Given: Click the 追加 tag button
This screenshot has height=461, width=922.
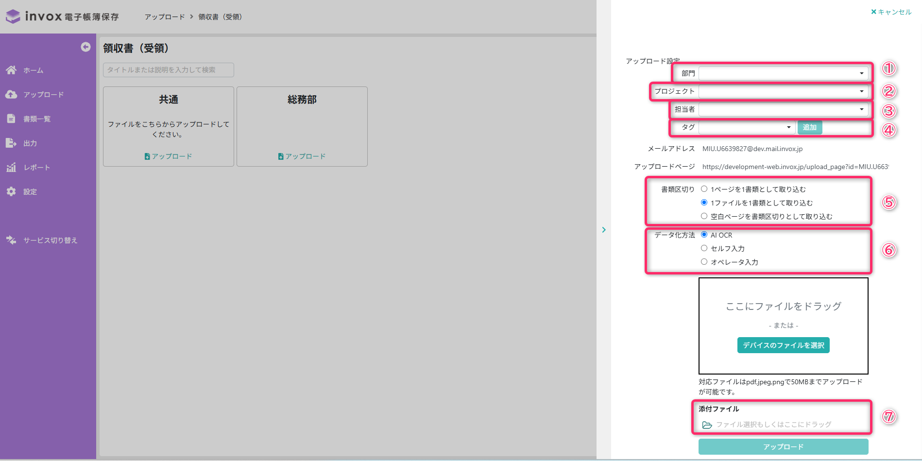Looking at the screenshot, I should pos(810,127).
